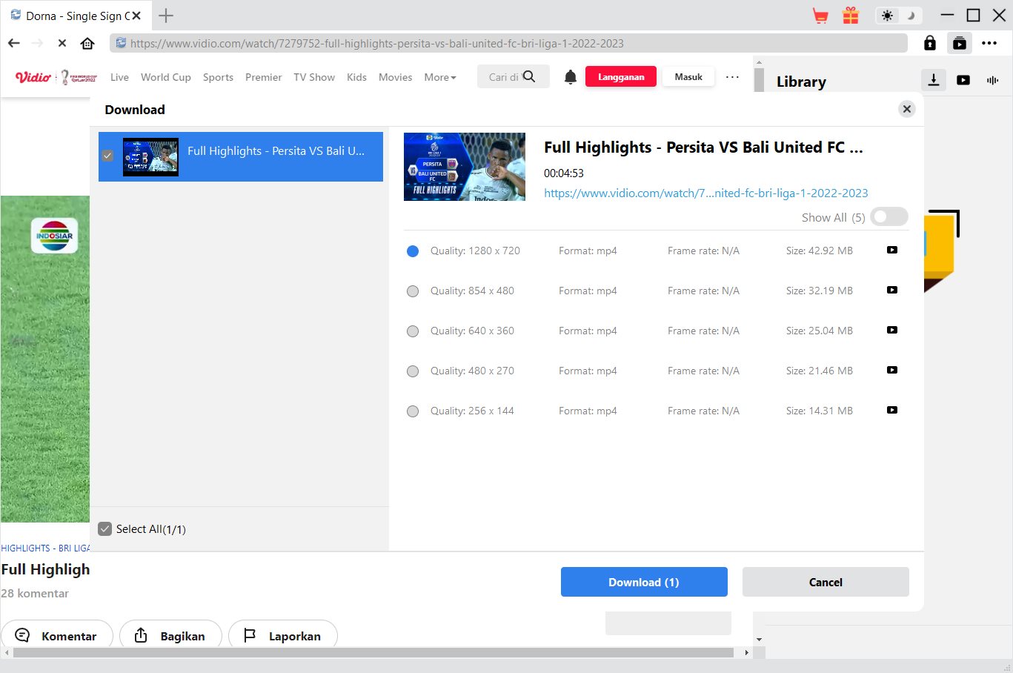Click the home icon in navigation bar
Screen dimensions: 1013x673
coord(87,43)
